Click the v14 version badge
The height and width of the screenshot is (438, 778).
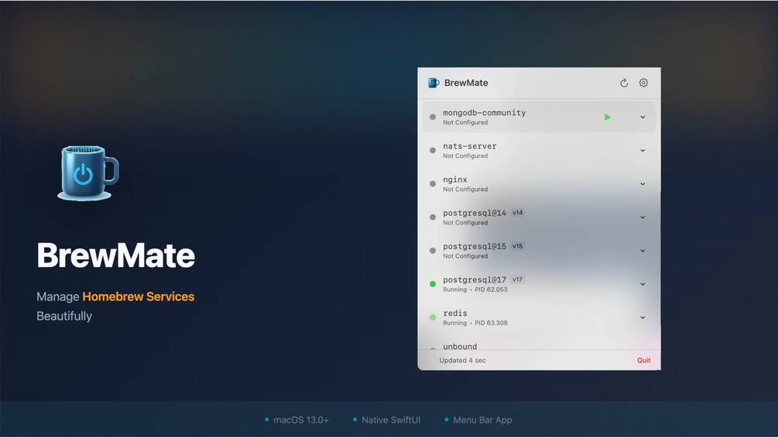[x=518, y=213]
